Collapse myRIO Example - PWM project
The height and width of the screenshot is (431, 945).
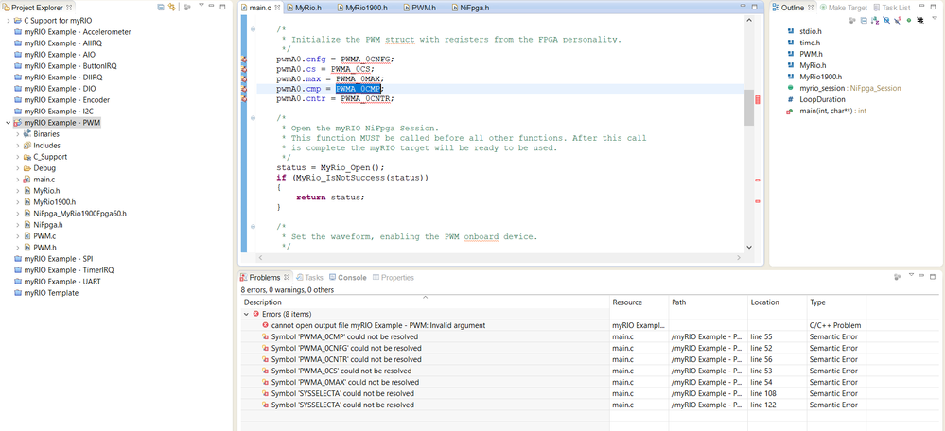pos(8,123)
